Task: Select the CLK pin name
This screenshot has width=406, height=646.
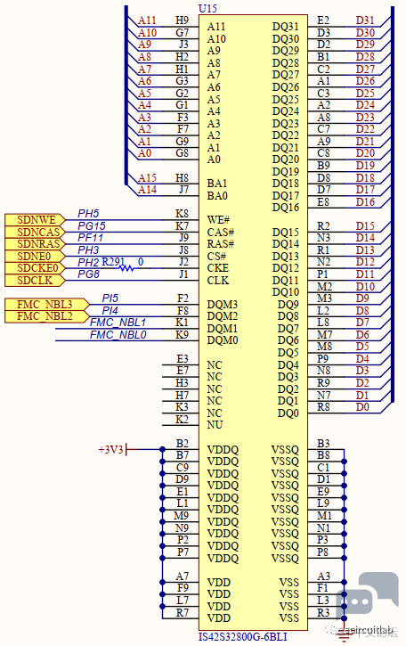Action: (x=218, y=281)
